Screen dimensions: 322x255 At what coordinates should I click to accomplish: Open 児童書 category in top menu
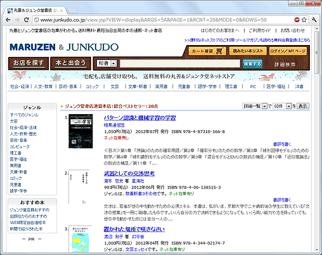coord(184,86)
